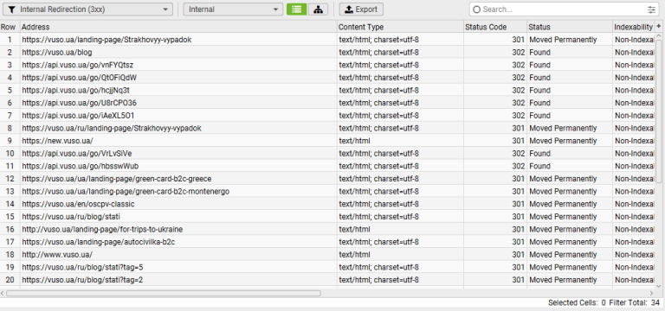The width and height of the screenshot is (665, 311).
Task: Click into the Search input field
Action: pos(560,10)
